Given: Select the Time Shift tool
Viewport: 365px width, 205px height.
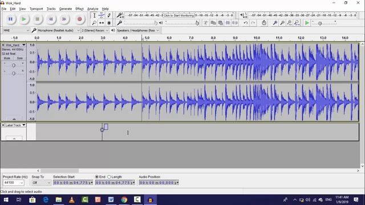Looking at the screenshot, I should (102, 23).
